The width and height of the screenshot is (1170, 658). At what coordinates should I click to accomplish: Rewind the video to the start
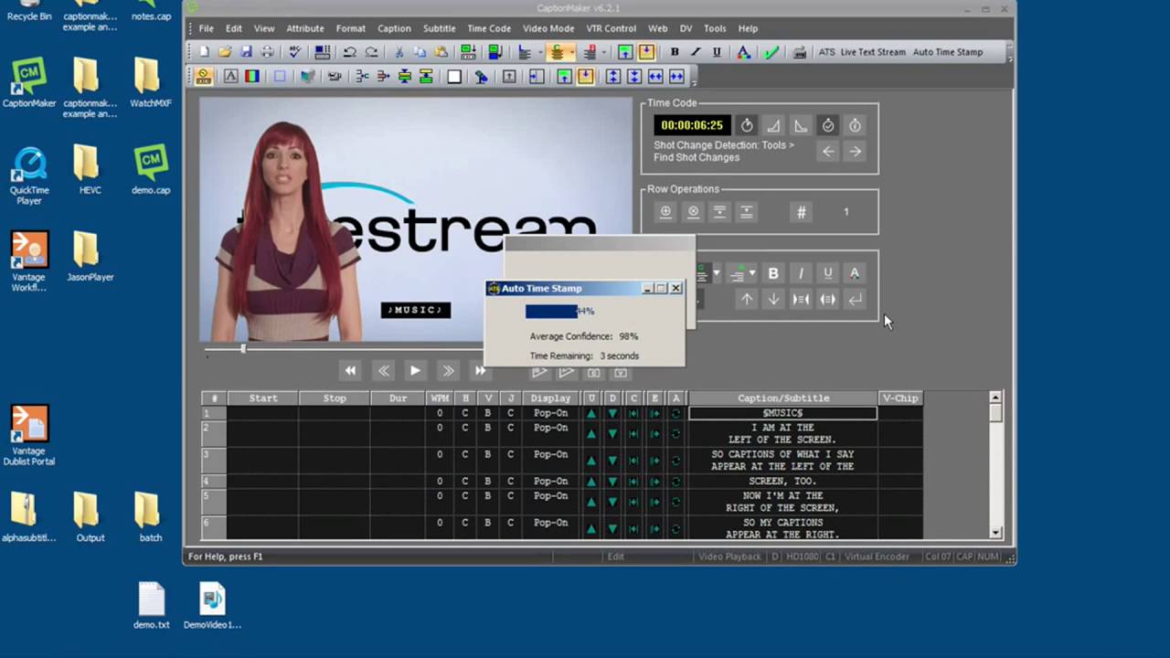click(350, 370)
